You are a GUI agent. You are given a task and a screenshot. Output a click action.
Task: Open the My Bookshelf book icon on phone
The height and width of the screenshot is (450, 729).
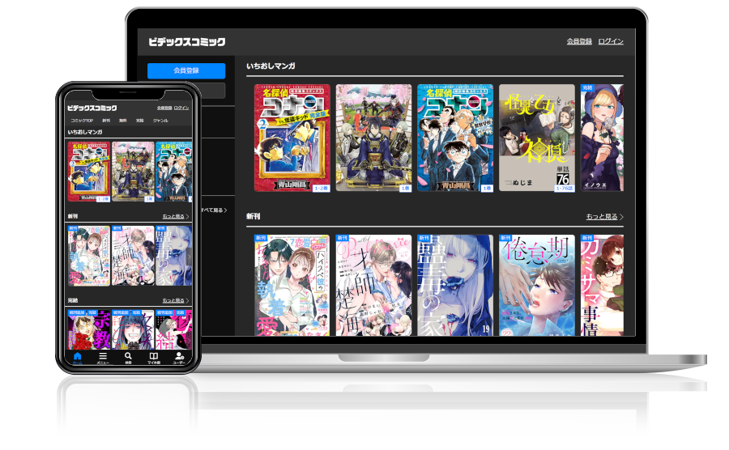point(153,356)
